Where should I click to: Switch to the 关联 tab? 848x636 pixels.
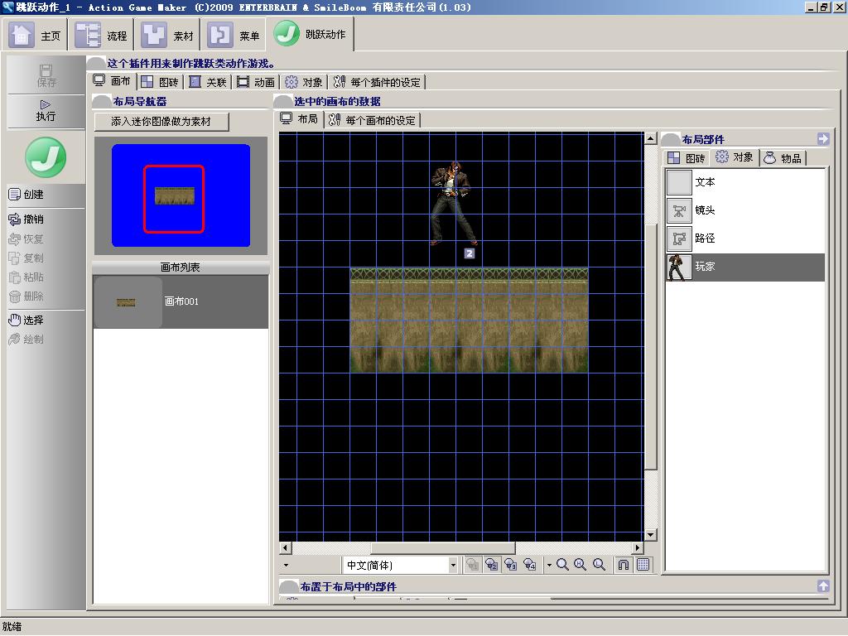(208, 82)
